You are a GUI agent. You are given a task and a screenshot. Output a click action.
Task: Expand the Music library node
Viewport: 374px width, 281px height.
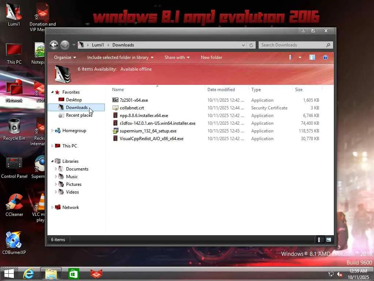pos(56,177)
